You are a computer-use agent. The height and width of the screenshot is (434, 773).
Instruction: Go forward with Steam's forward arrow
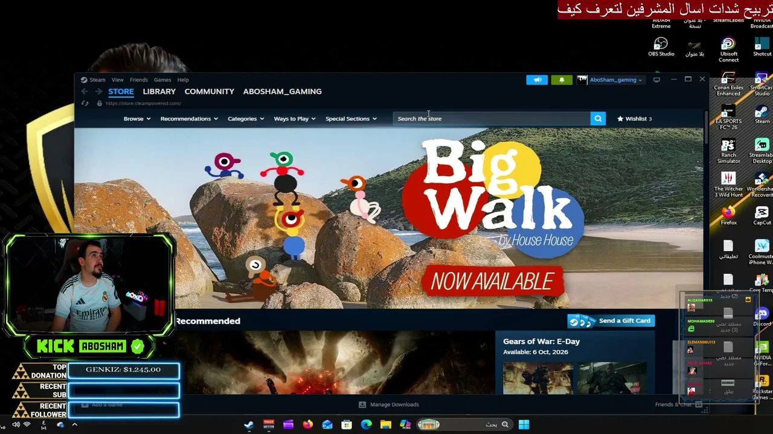coord(98,92)
